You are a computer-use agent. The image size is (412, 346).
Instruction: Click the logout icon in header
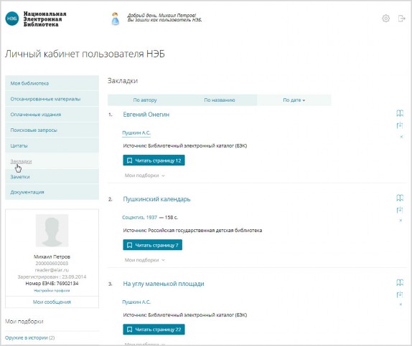pos(401,19)
